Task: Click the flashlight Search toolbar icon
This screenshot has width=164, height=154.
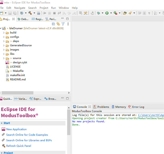Action: [x=130, y=13]
